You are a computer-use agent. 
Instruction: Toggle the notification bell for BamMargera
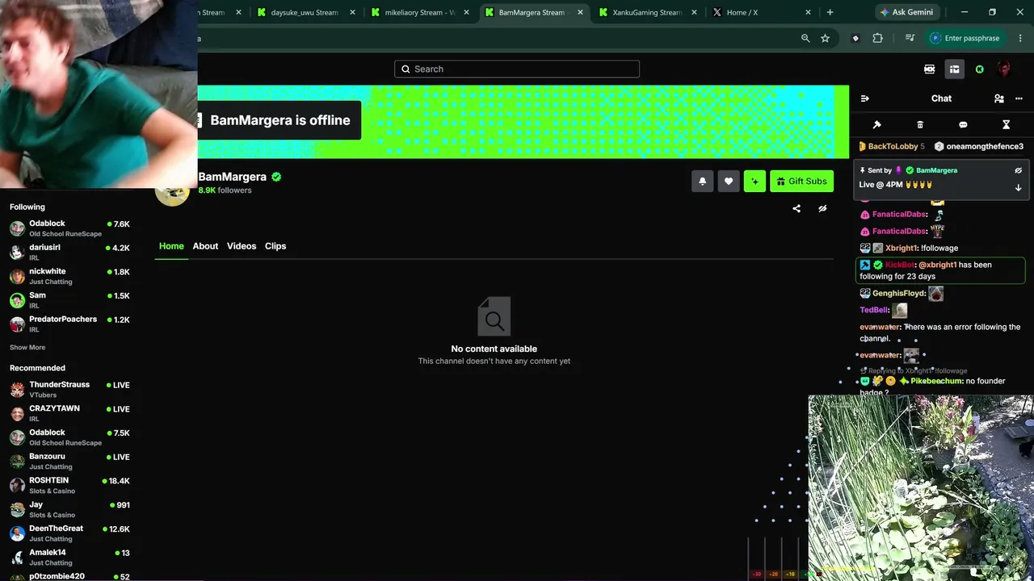click(x=702, y=182)
